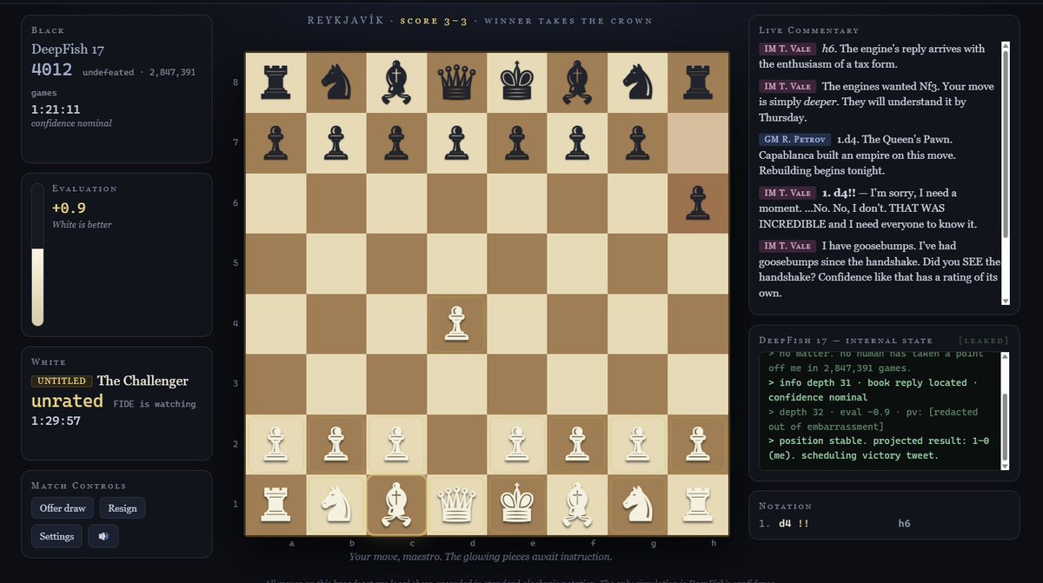
Task: Click the empty d2 square
Action: [x=456, y=445]
